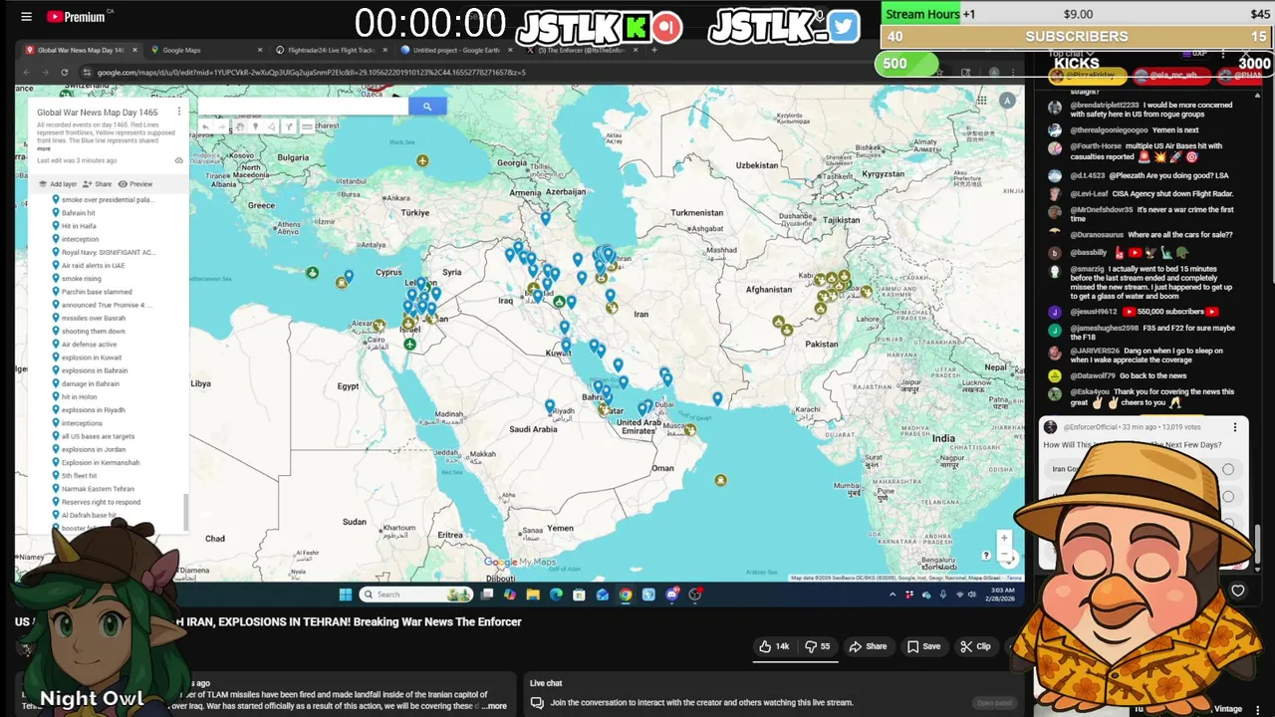The image size is (1275, 717).
Task: Click the search magnifier button on the map
Action: click(x=427, y=107)
